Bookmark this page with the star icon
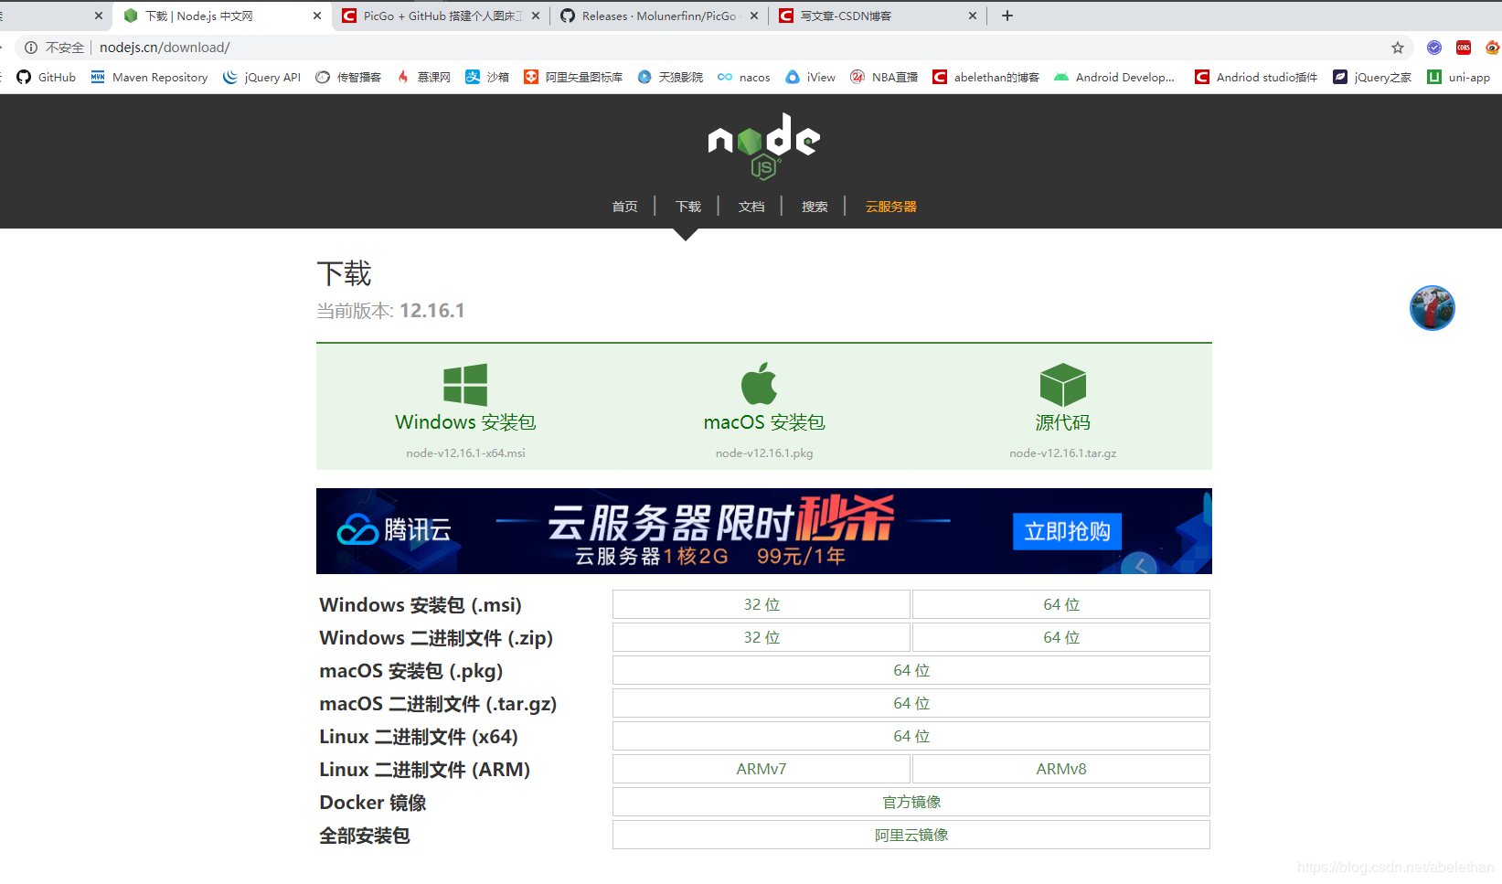The width and height of the screenshot is (1502, 884). pos(1398,48)
